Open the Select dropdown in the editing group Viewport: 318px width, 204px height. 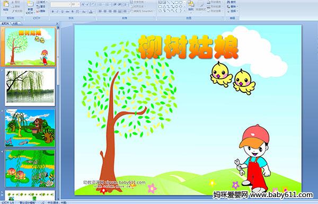coord(233,11)
